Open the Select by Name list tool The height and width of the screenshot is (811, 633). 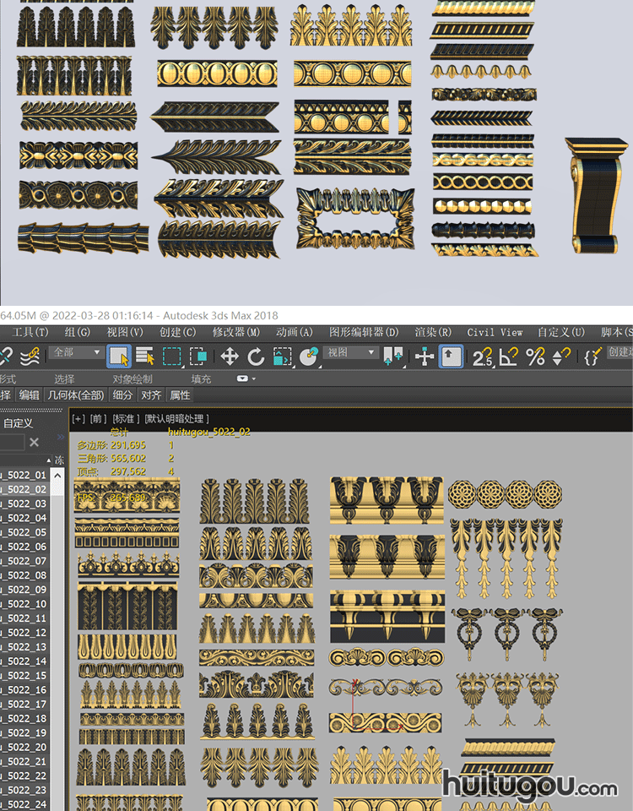[144, 357]
